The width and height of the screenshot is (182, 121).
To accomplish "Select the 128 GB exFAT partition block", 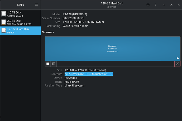I will tap(112, 49).
